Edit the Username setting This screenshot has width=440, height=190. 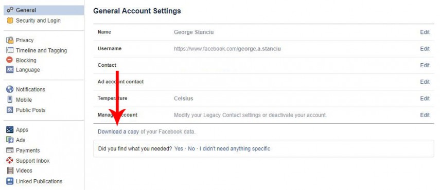[x=425, y=49]
